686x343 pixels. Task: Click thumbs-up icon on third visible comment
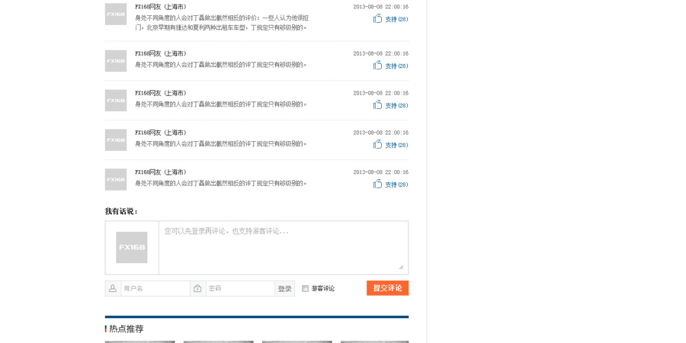click(377, 105)
